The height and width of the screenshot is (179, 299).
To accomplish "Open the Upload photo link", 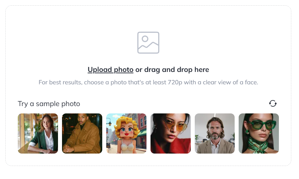I will coord(111,70).
